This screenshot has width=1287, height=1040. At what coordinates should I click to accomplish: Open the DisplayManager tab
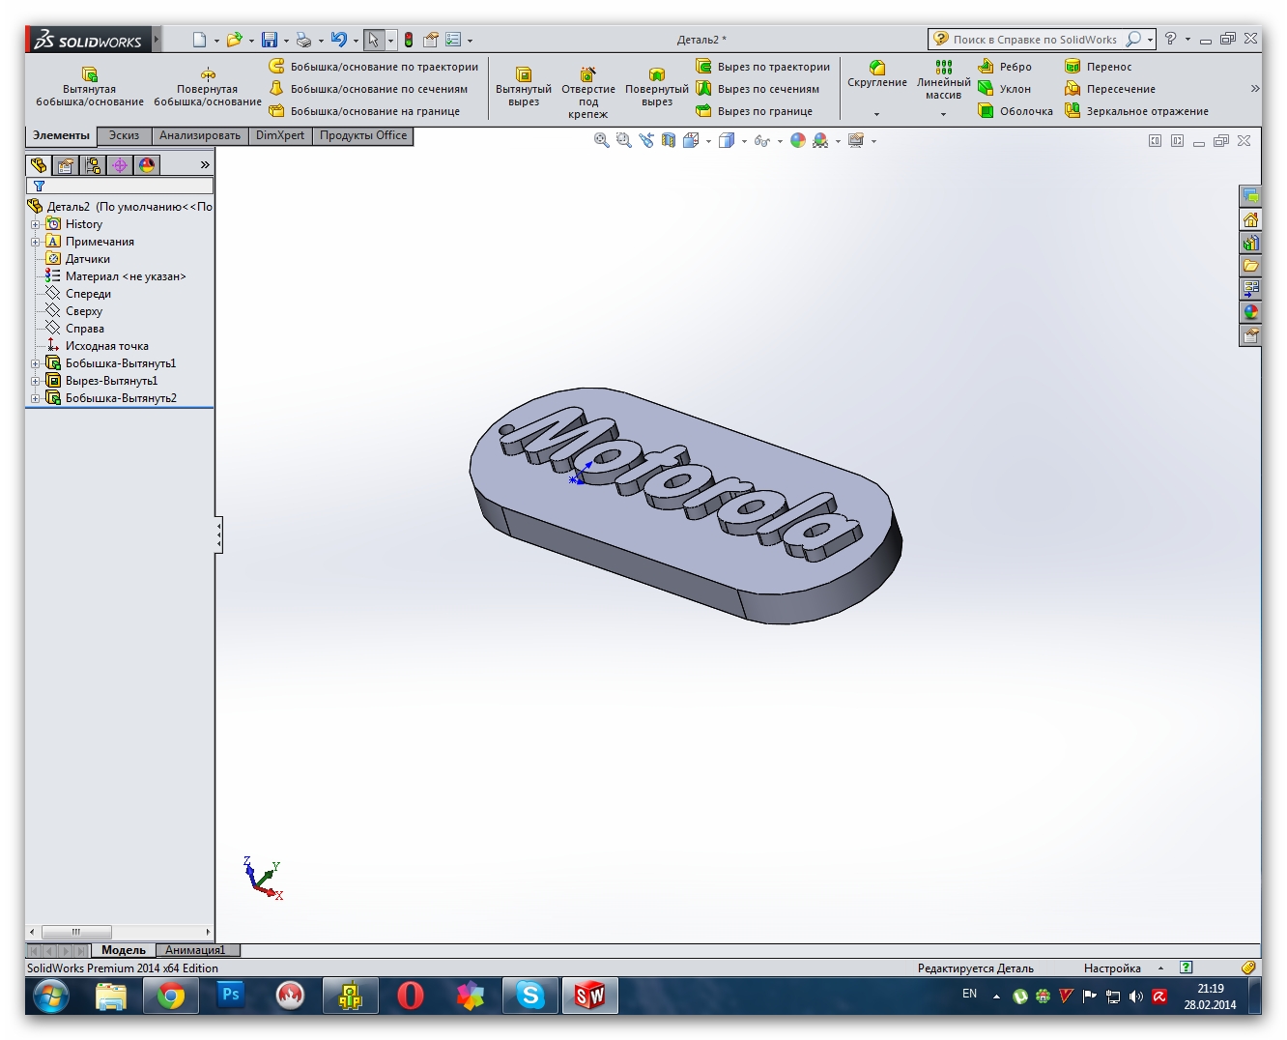(x=147, y=165)
